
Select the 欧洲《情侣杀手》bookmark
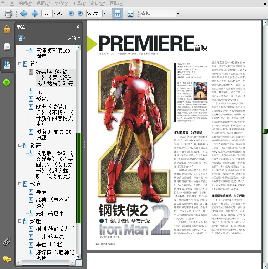(x=55, y=115)
